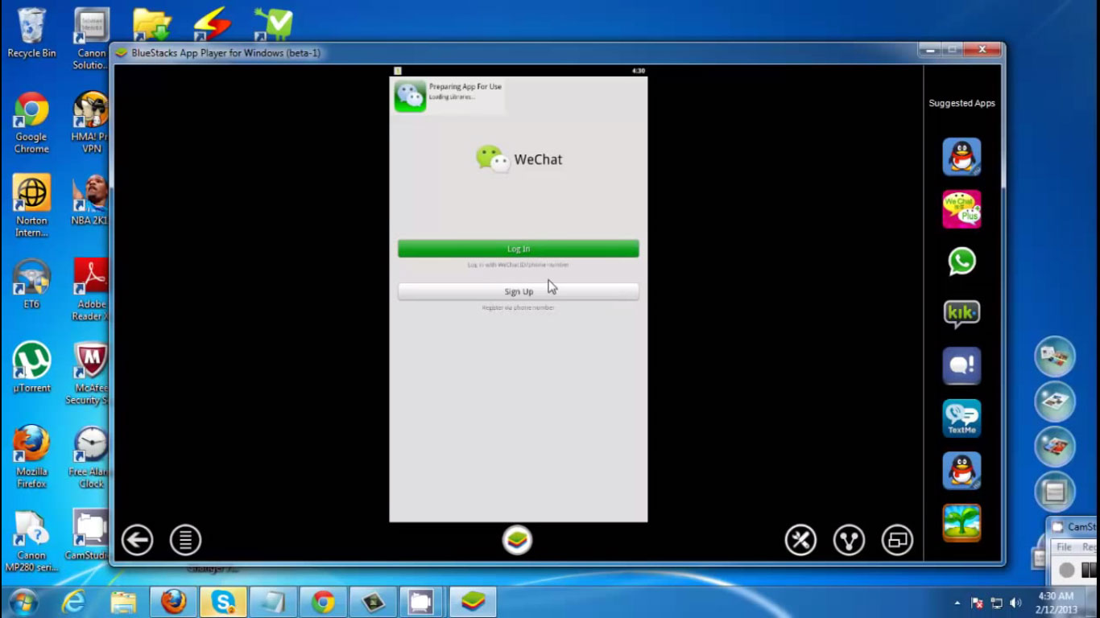Switch to Chrome on the taskbar
The width and height of the screenshot is (1100, 618).
click(323, 602)
